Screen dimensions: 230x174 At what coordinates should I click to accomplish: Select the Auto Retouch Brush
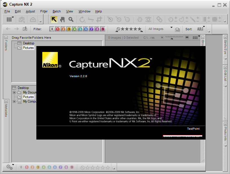click(x=159, y=19)
